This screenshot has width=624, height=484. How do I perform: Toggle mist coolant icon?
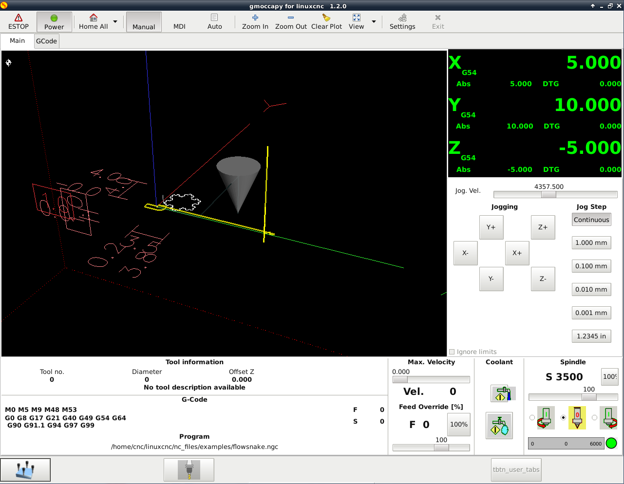pyautogui.click(x=499, y=426)
